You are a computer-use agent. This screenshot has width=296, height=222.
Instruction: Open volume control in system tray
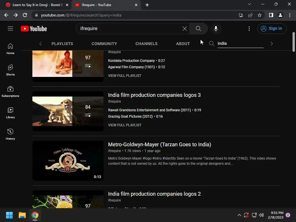[261, 215]
